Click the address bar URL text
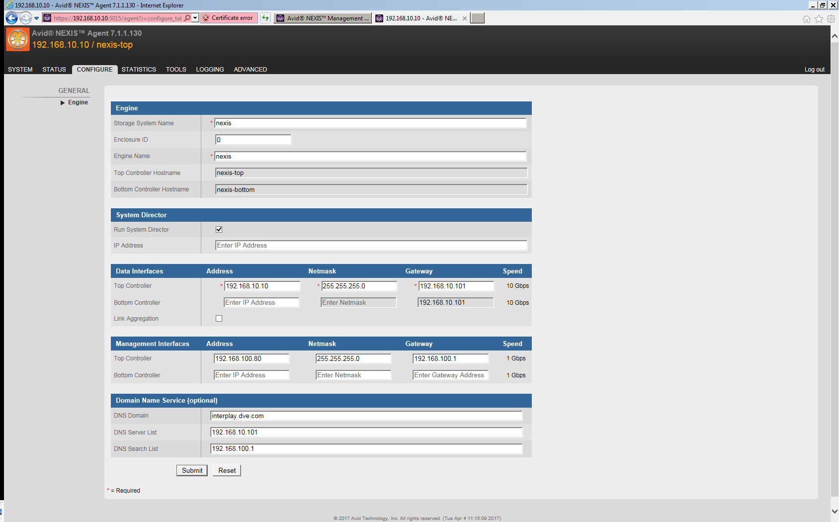Viewport: 839px width, 522px height. (118, 18)
